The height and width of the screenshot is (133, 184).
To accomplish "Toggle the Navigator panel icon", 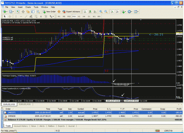I will [28, 11].
